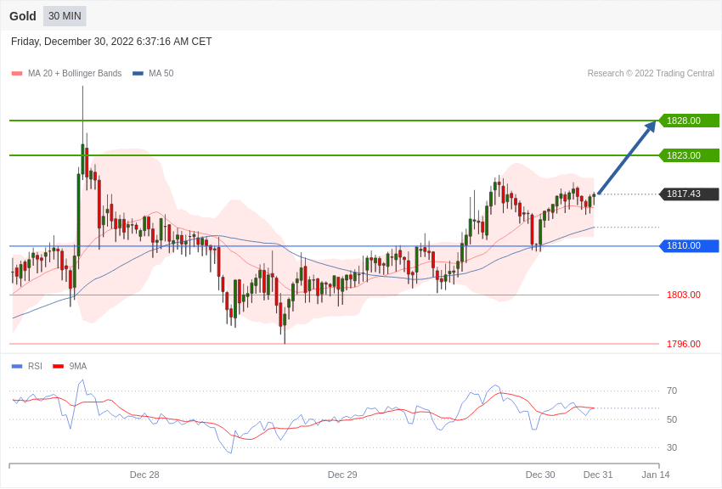Click the Dec 30 date axis label
The height and width of the screenshot is (489, 722).
click(540, 475)
